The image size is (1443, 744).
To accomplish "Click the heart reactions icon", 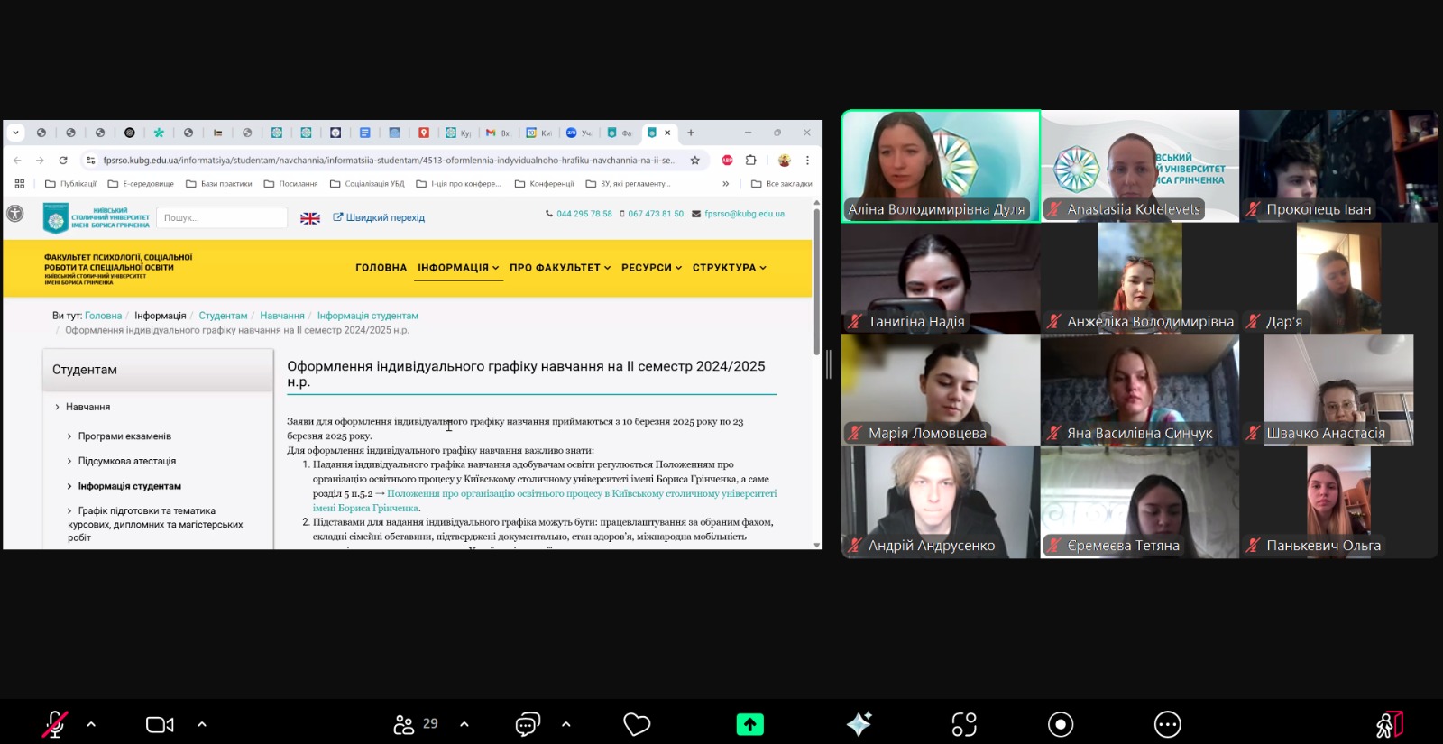I will tap(637, 724).
